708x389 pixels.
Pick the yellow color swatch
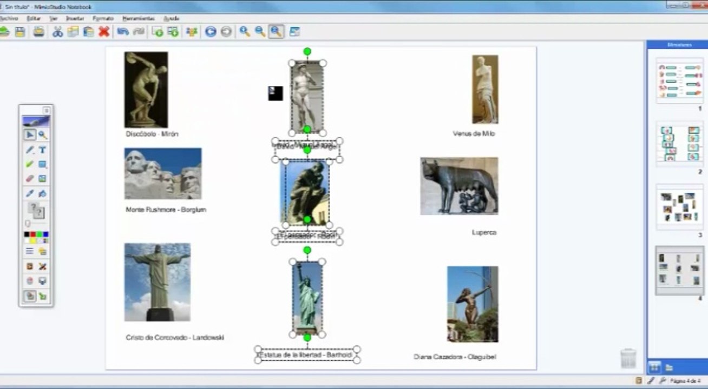[x=33, y=240]
